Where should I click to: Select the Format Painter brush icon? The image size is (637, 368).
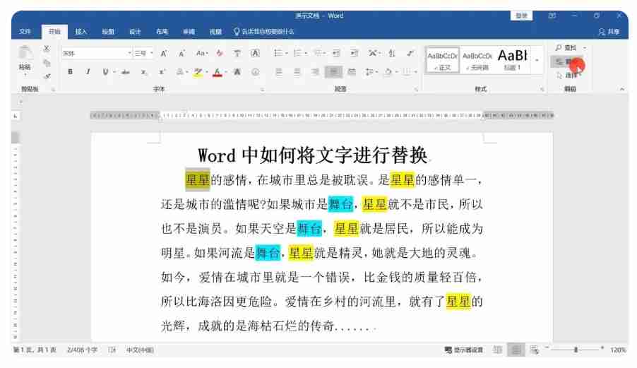[x=47, y=76]
